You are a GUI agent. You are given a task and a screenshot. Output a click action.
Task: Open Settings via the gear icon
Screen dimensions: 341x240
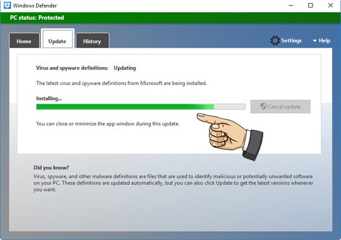tap(275, 41)
